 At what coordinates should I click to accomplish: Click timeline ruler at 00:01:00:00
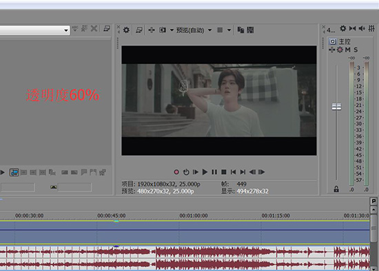pos(194,215)
